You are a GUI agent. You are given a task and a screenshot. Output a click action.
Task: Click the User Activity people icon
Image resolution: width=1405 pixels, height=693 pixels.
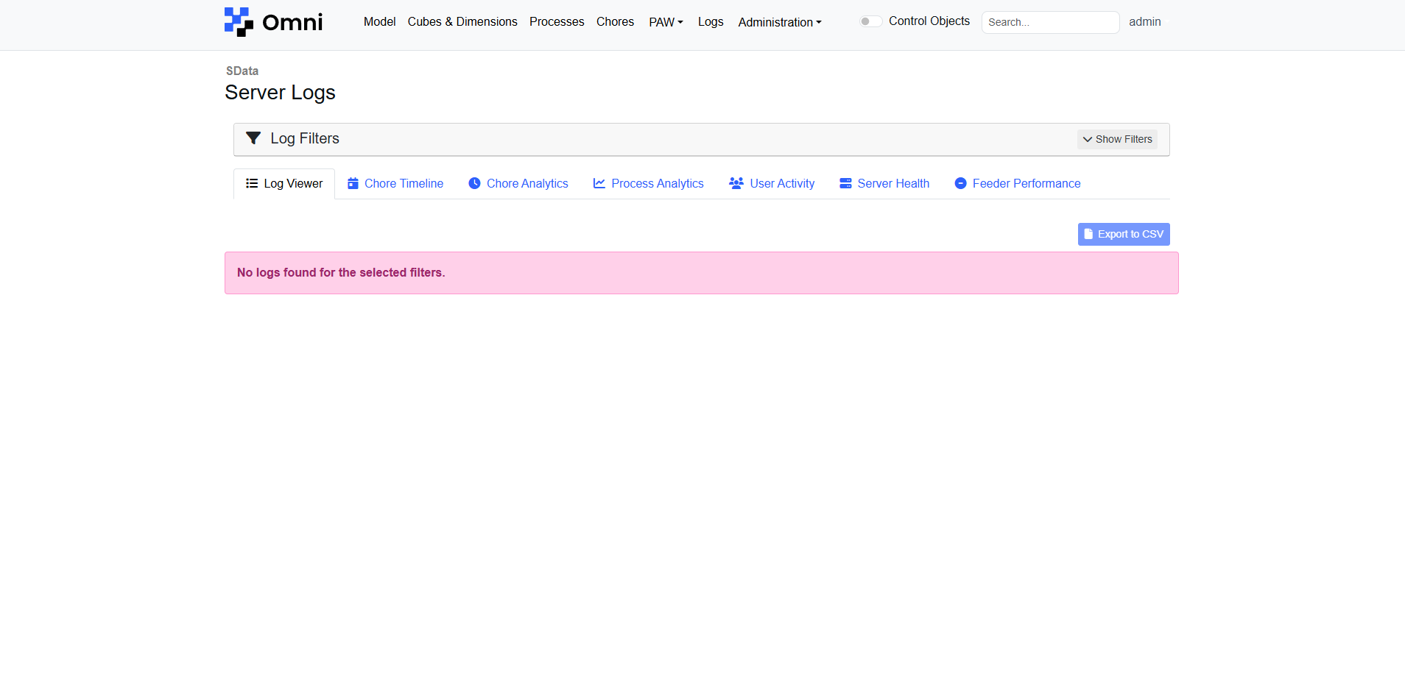click(736, 183)
